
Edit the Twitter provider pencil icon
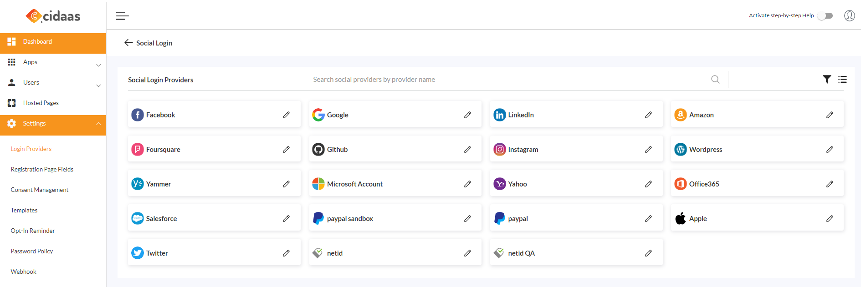[286, 253]
